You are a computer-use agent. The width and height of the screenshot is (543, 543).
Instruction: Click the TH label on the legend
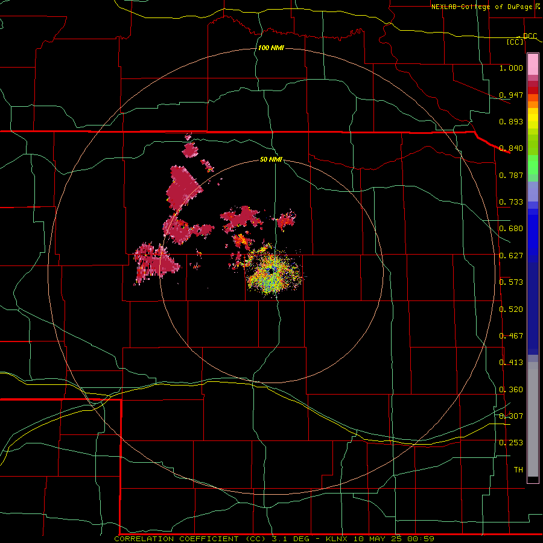(518, 470)
